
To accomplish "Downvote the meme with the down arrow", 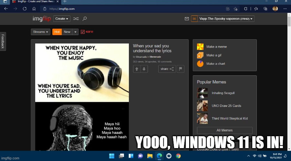I will pos(144,69).
